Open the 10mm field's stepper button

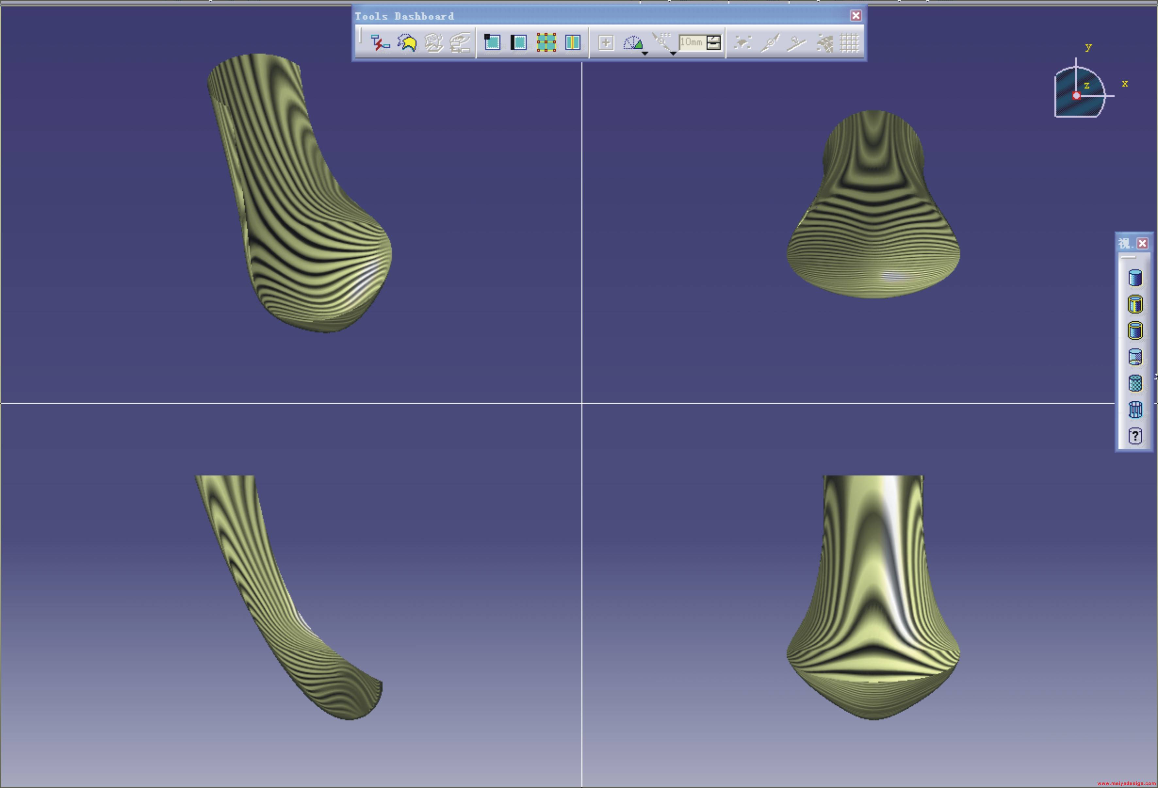[x=714, y=42]
